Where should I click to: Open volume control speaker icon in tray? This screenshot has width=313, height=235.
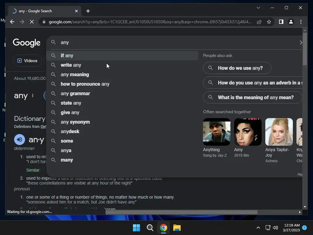coord(275,228)
